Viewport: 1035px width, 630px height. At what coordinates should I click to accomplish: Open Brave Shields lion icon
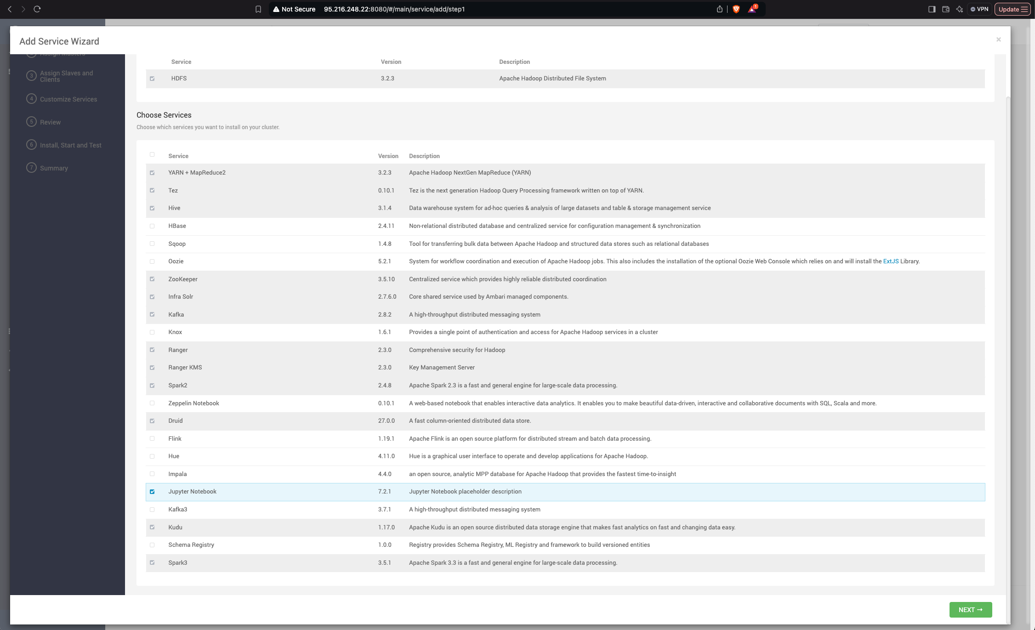tap(736, 9)
